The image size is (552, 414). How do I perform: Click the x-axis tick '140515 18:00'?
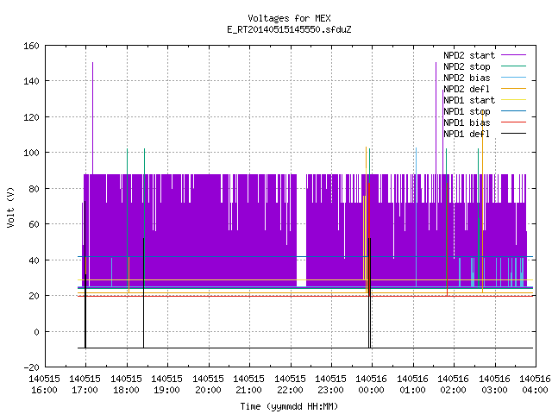pyautogui.click(x=126, y=385)
